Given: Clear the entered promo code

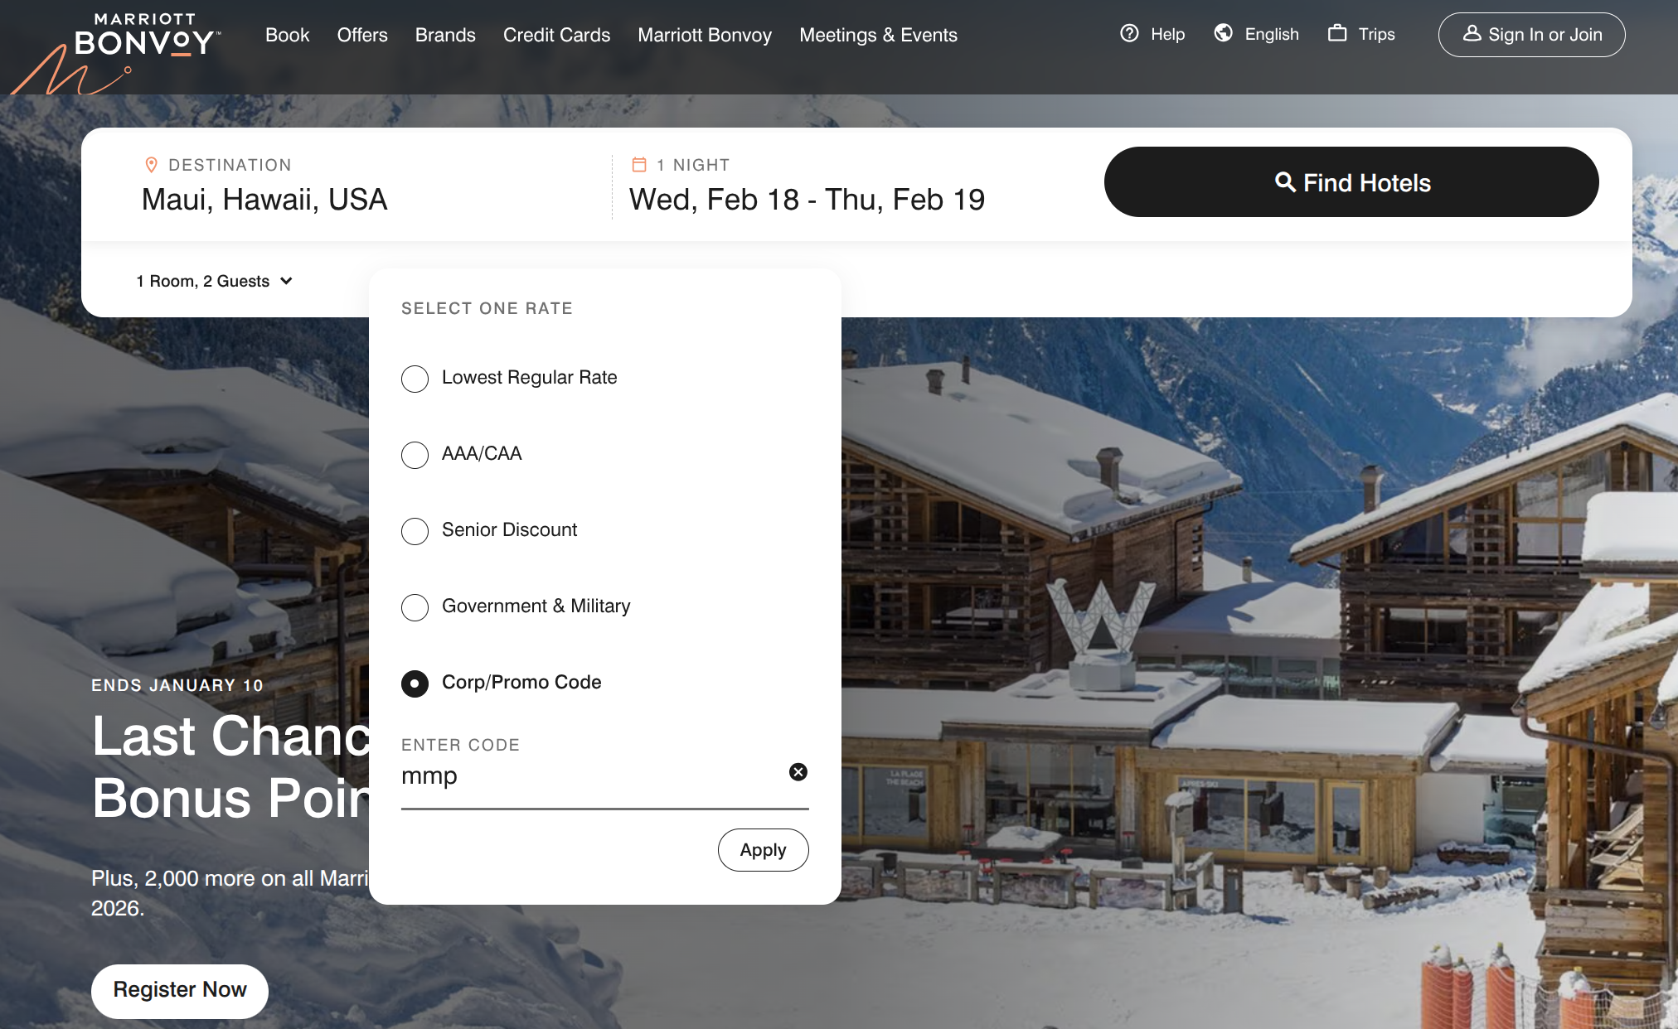Looking at the screenshot, I should pyautogui.click(x=798, y=772).
